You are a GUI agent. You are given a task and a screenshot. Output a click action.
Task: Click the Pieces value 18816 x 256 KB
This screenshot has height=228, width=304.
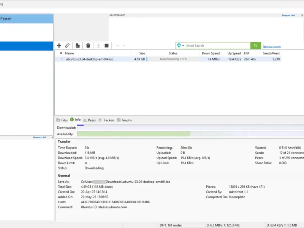coord(247,187)
